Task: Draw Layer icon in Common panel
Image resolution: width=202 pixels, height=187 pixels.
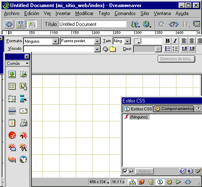Action: tap(12, 99)
